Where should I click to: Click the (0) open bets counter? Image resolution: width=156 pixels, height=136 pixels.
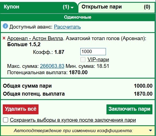click(x=147, y=7)
